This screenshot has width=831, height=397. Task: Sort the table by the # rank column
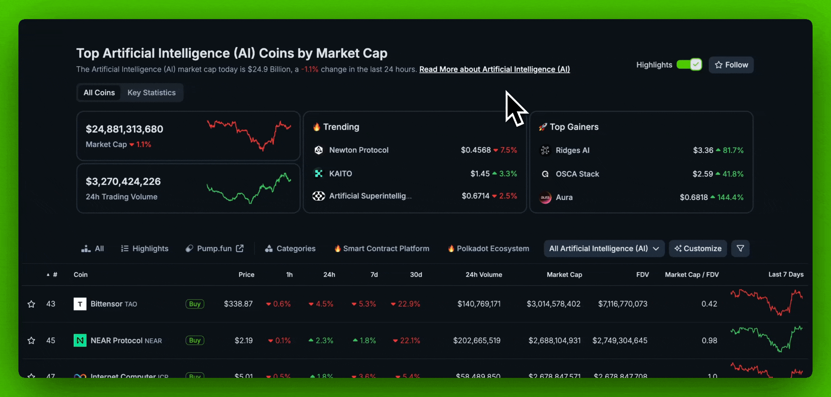click(x=55, y=275)
